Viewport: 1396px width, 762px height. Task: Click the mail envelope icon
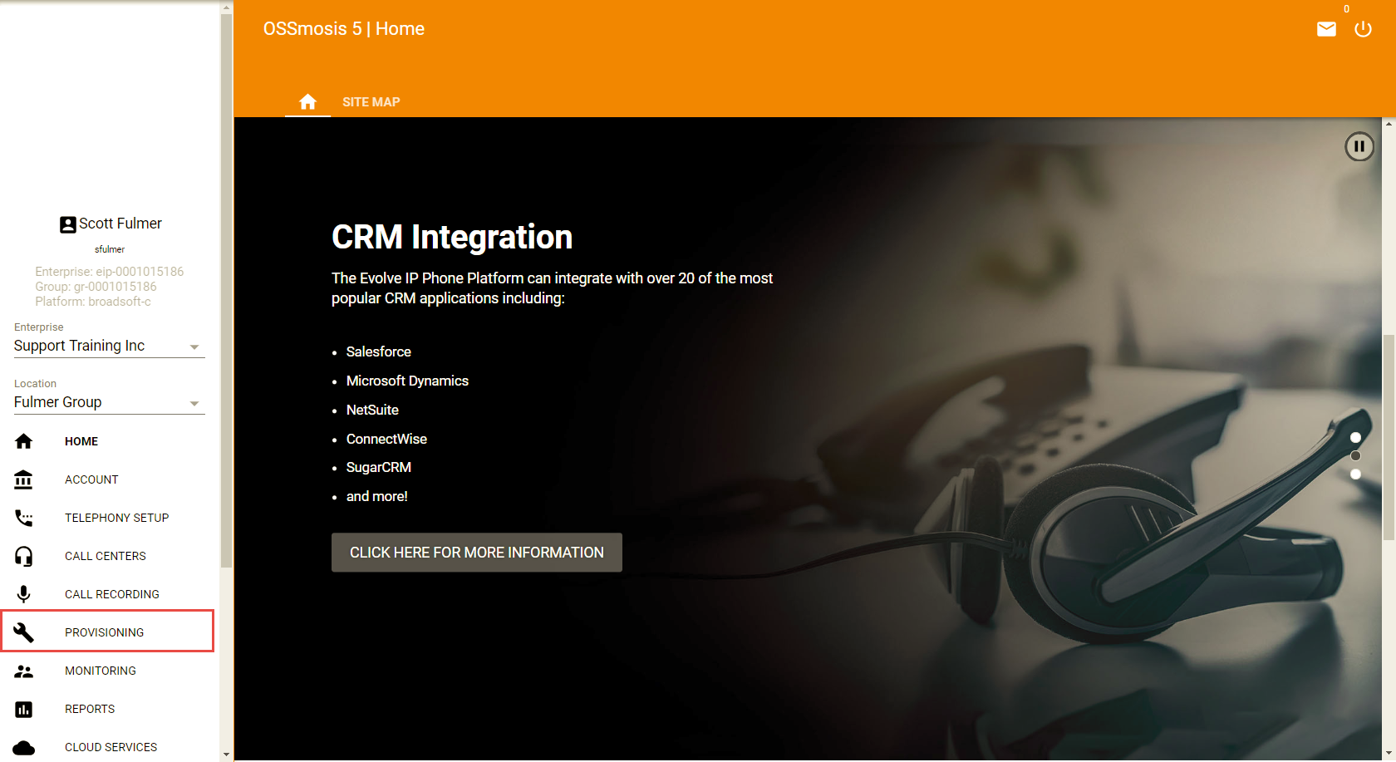coord(1326,30)
